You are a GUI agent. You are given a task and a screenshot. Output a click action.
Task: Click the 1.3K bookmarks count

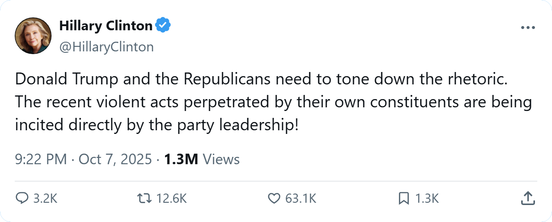(427, 198)
